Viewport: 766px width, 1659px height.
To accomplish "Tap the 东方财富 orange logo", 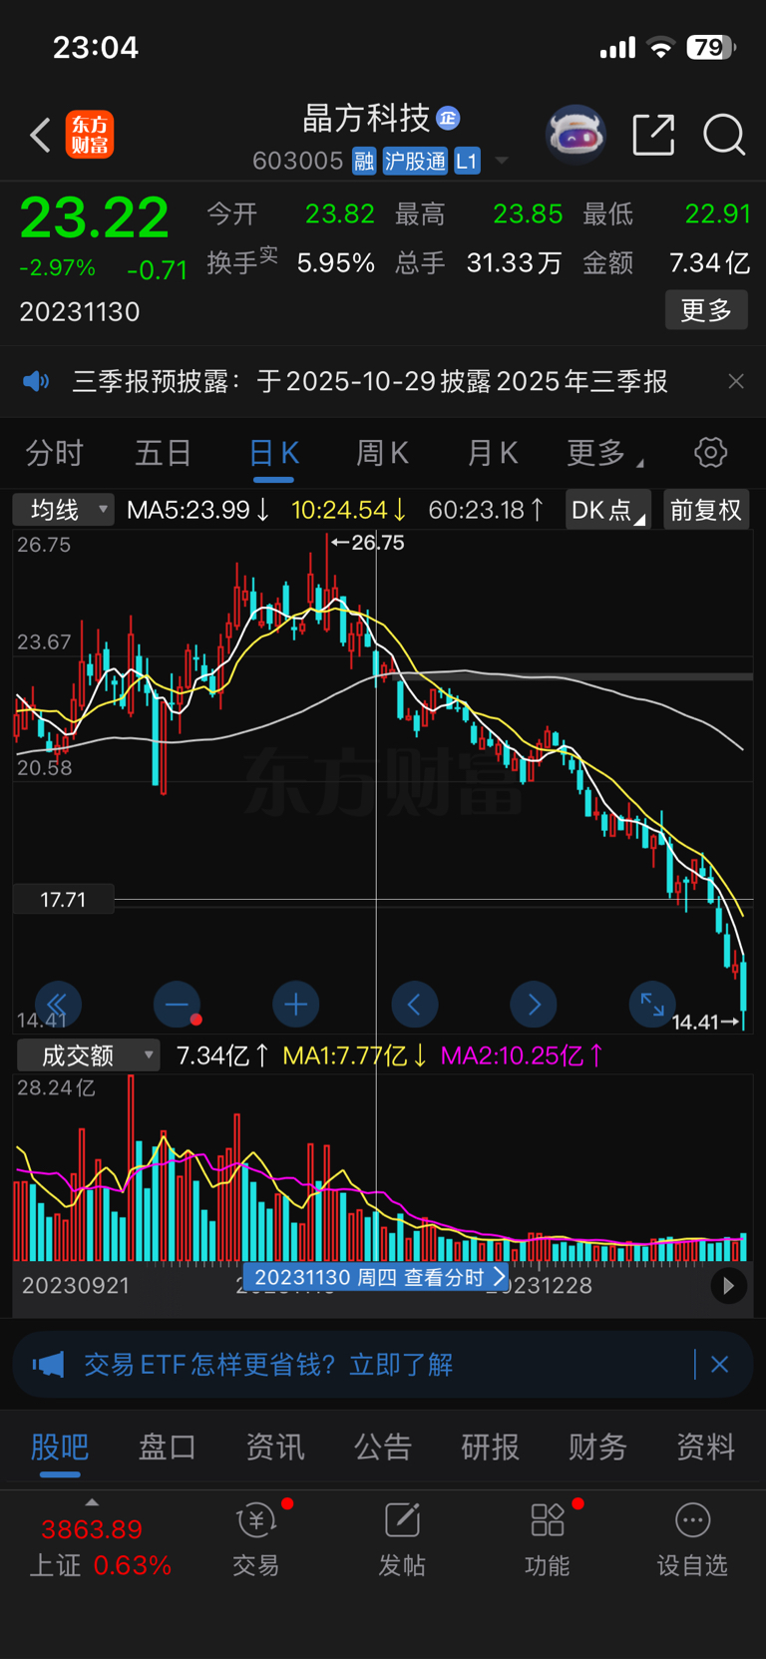I will (90, 135).
